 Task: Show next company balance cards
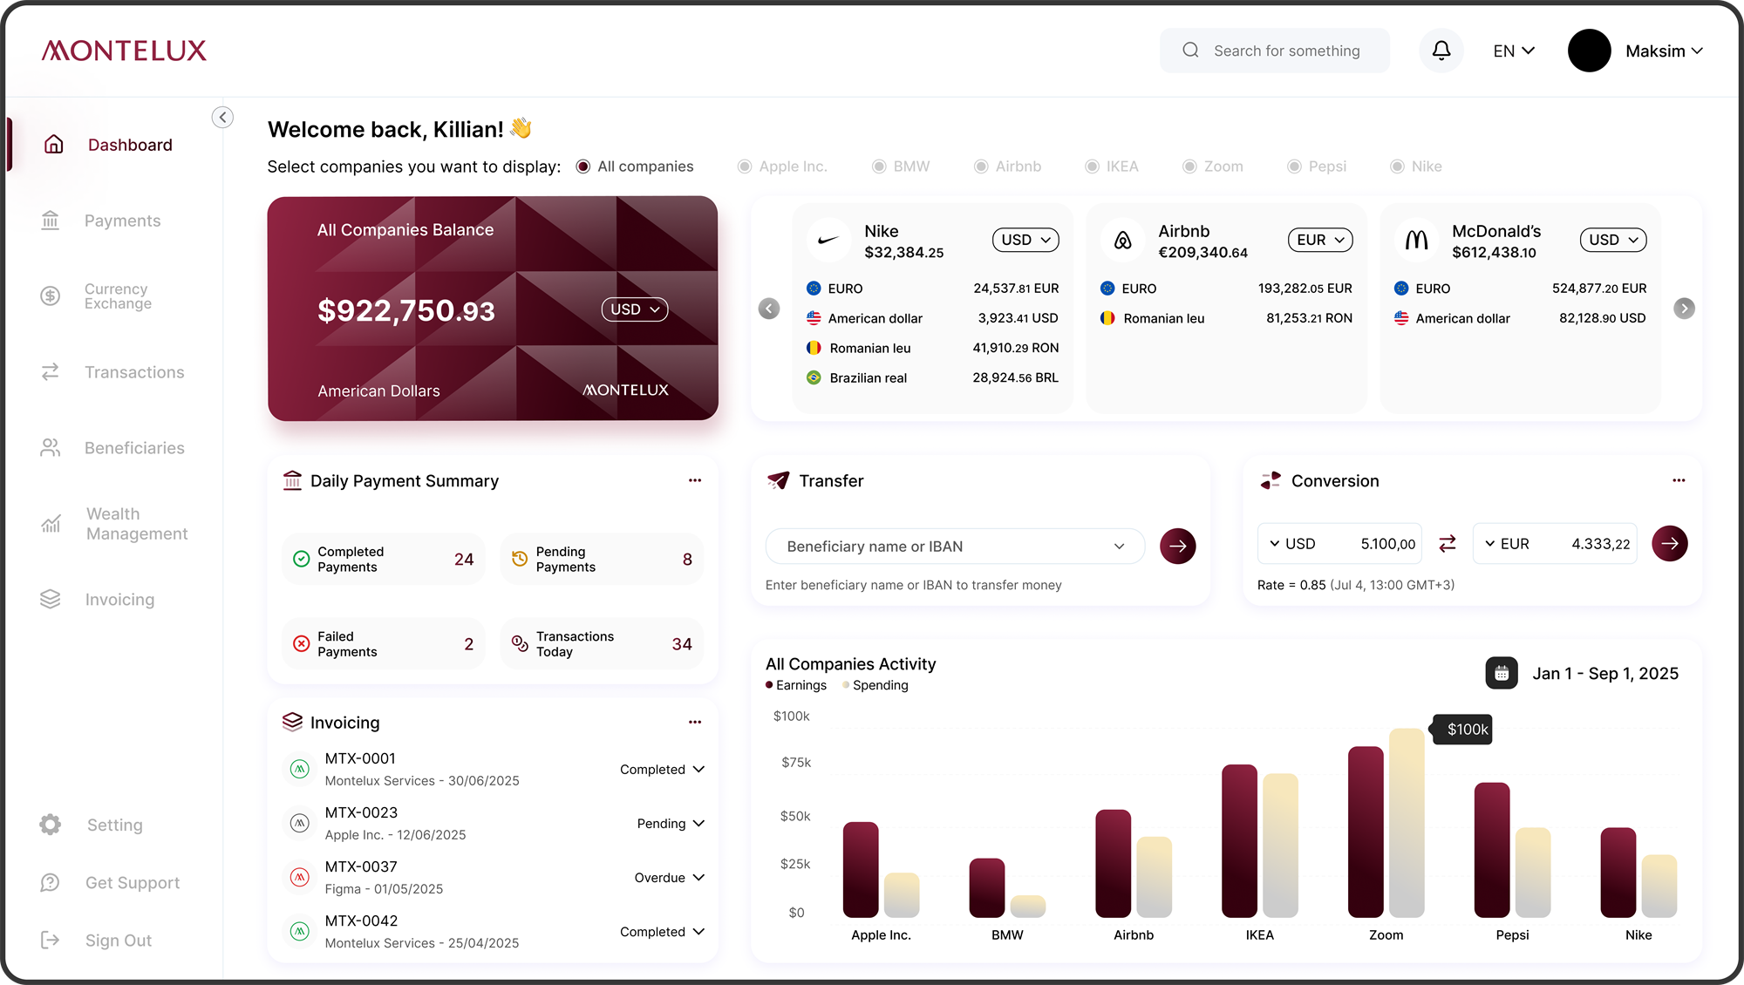[x=1685, y=309]
